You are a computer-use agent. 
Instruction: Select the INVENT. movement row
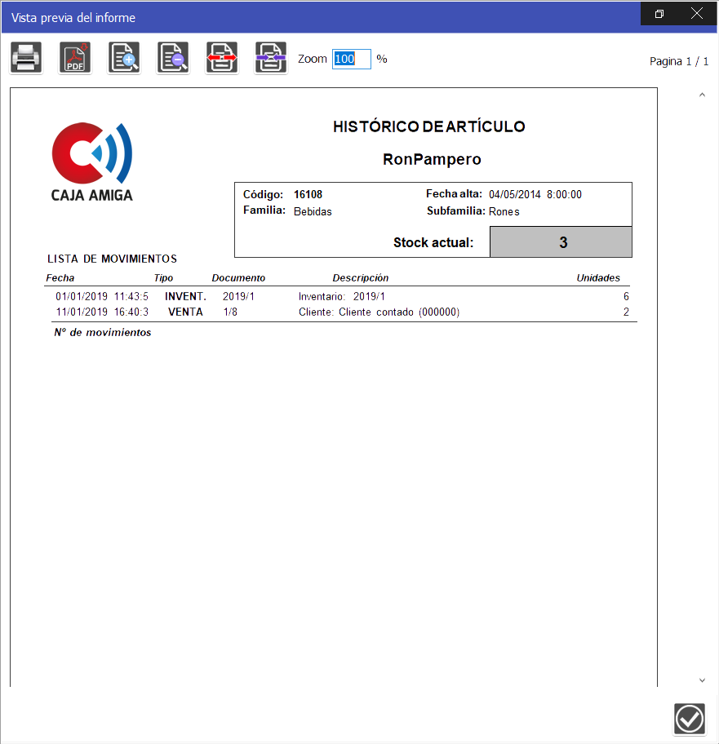point(340,297)
